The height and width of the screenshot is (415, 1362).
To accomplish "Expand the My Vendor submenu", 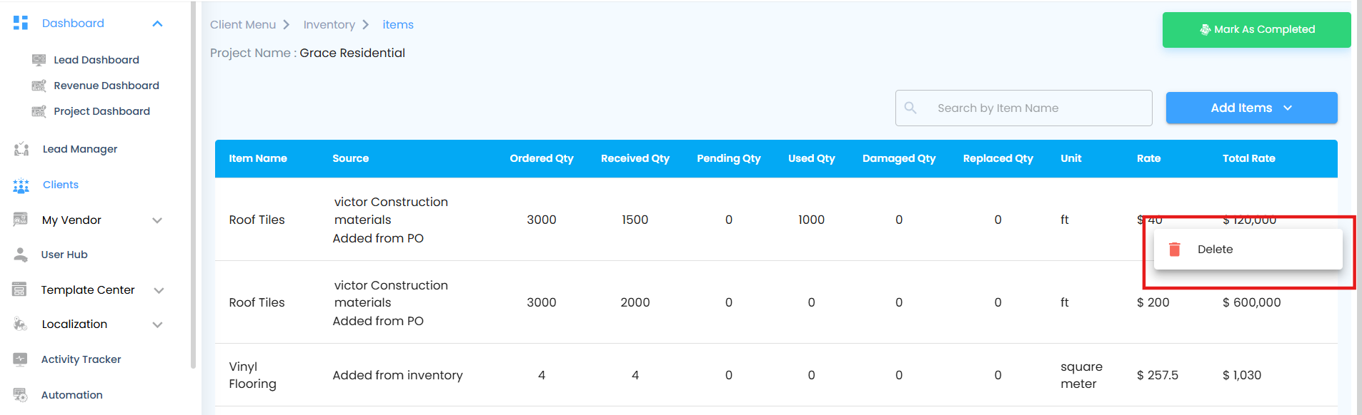I will pyautogui.click(x=158, y=220).
